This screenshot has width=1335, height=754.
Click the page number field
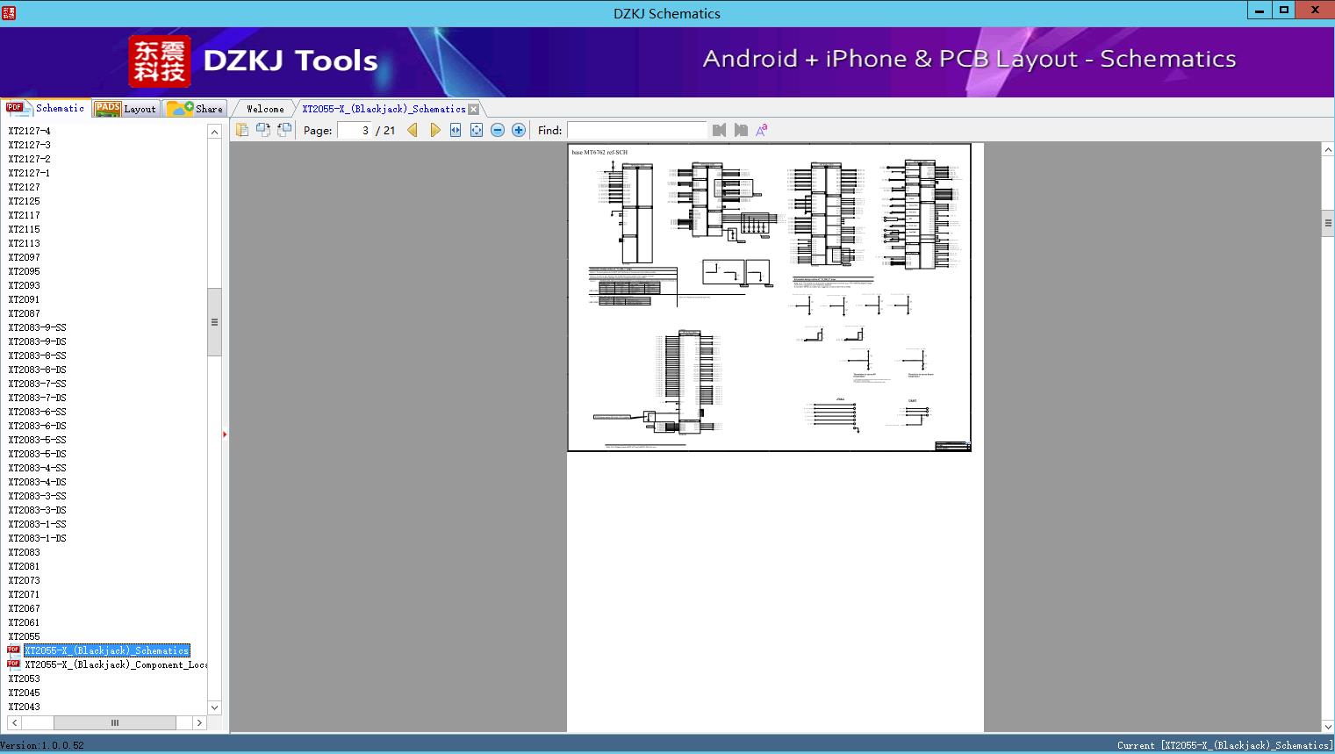pyautogui.click(x=355, y=130)
